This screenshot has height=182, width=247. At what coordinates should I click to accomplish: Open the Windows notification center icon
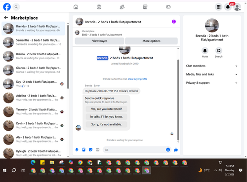pyautogui.click(x=241, y=170)
